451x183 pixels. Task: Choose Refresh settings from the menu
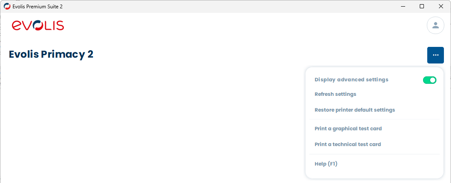336,94
